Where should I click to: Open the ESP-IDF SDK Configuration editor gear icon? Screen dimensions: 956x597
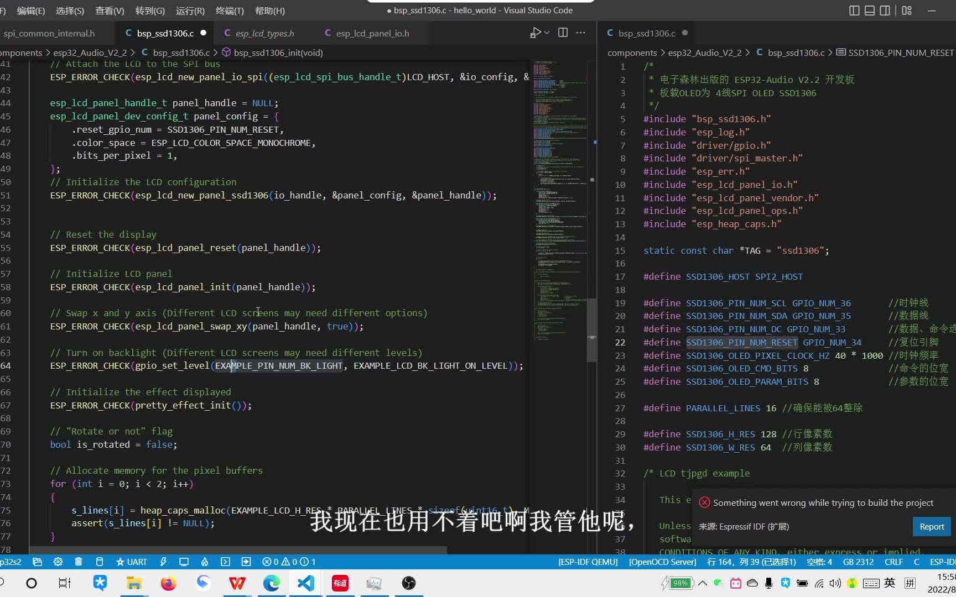point(58,562)
